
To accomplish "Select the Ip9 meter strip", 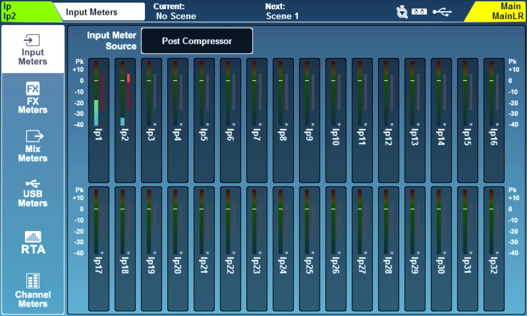I will [x=310, y=120].
